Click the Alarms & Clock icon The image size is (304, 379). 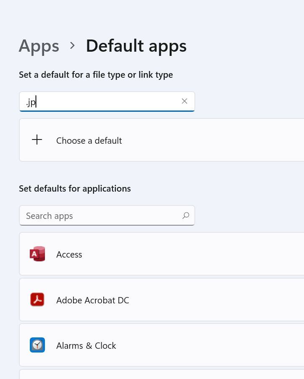tap(37, 345)
